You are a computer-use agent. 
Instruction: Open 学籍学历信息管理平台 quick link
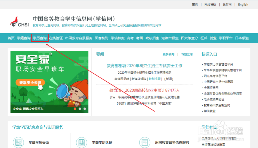click(x=218, y=64)
